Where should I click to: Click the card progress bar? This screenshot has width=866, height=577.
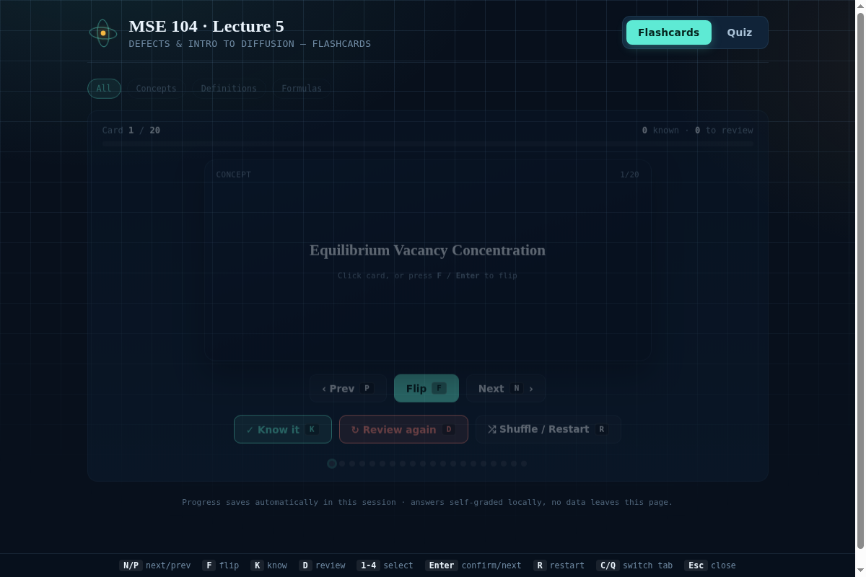pos(427,144)
